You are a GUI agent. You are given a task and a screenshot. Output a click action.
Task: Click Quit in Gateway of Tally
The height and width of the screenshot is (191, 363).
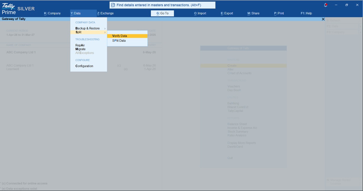click(x=230, y=158)
